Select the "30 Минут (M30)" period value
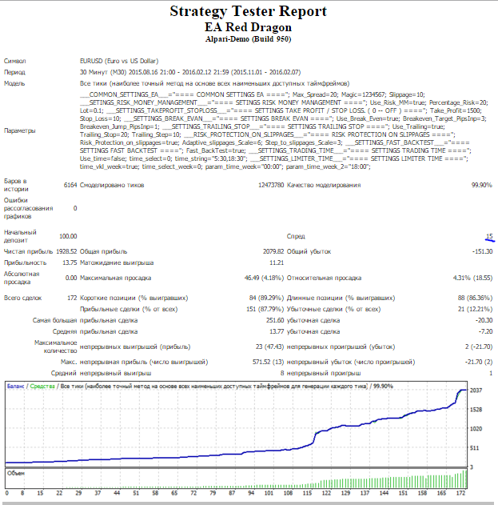The height and width of the screenshot is (505, 498). click(x=103, y=72)
